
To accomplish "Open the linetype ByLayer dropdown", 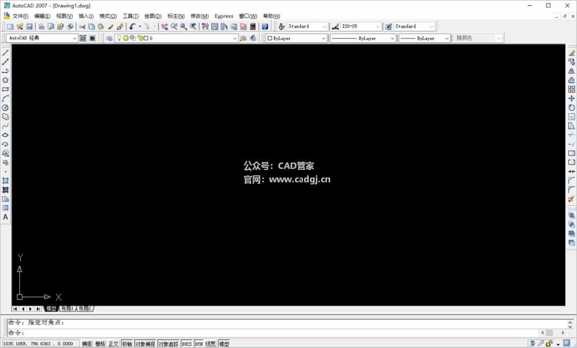I will point(392,38).
